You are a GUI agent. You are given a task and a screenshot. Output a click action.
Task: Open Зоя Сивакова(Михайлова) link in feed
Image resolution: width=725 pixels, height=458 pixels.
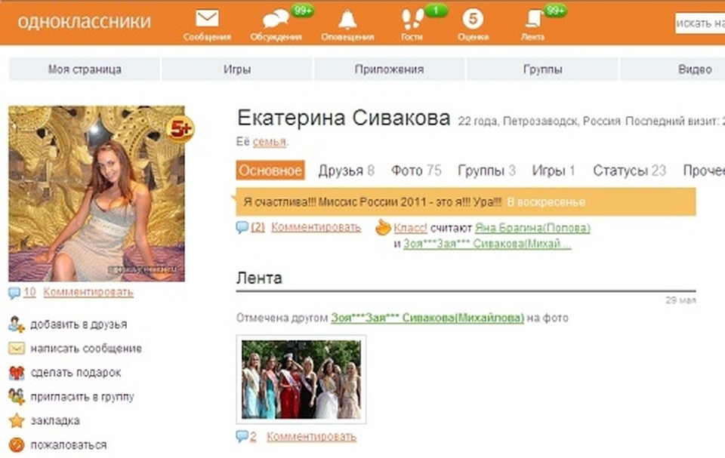point(427,318)
